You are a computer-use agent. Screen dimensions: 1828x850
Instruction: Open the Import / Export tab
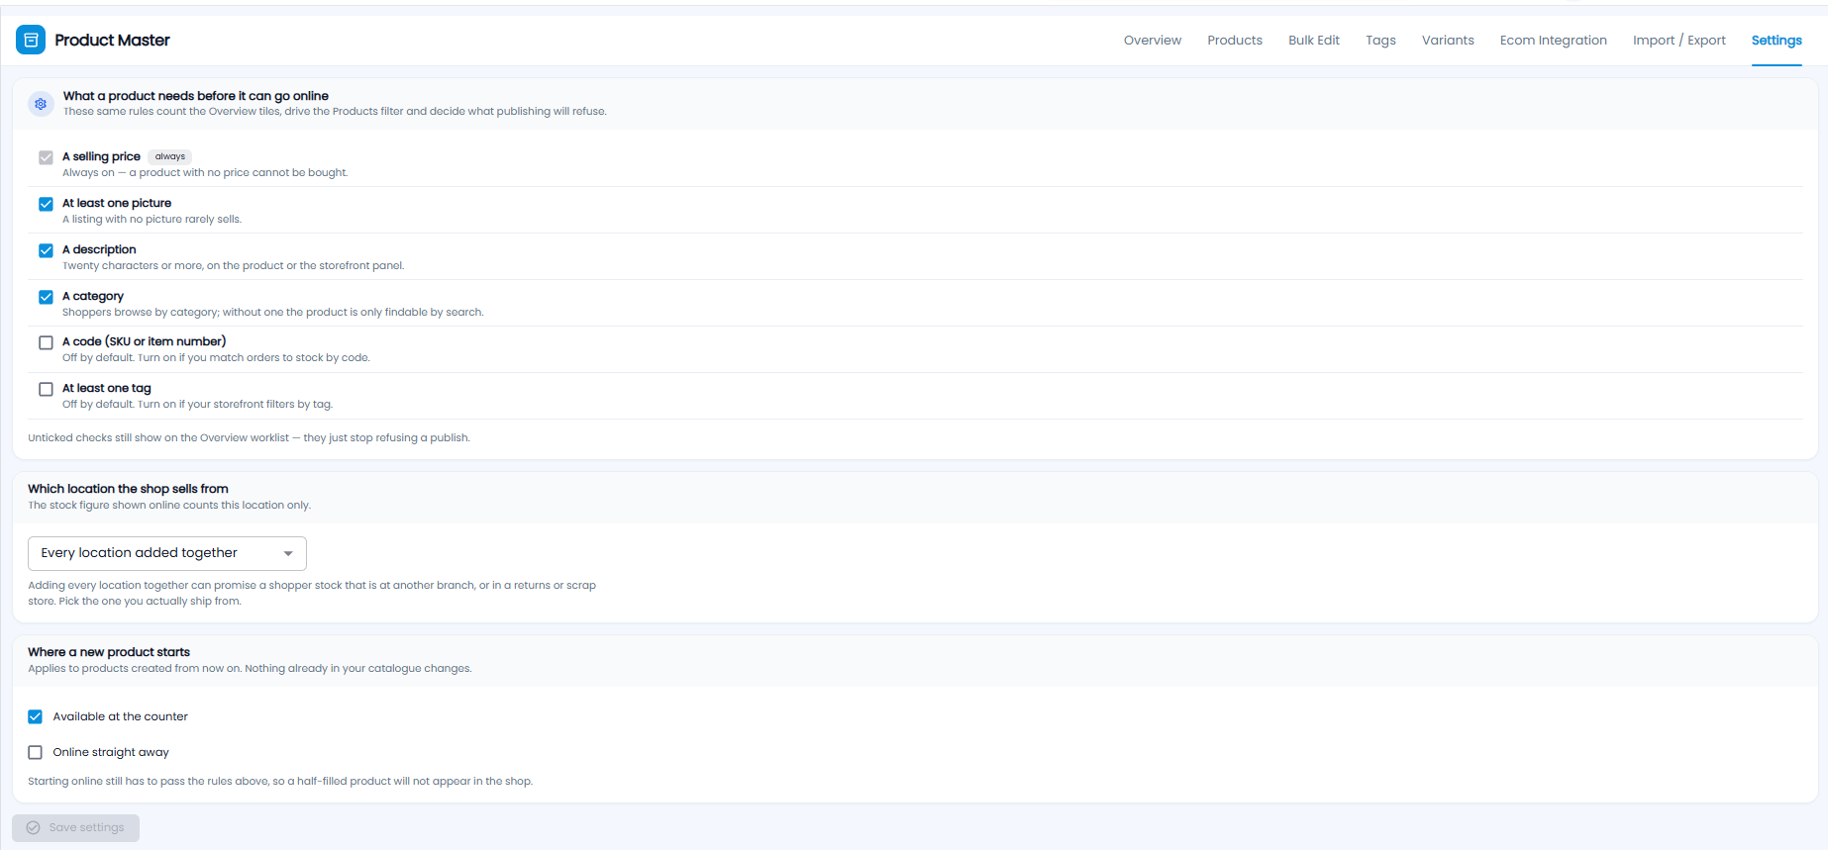[1679, 41]
